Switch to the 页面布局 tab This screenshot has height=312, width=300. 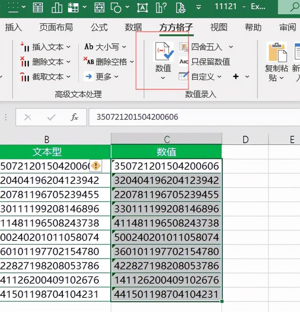pos(56,27)
